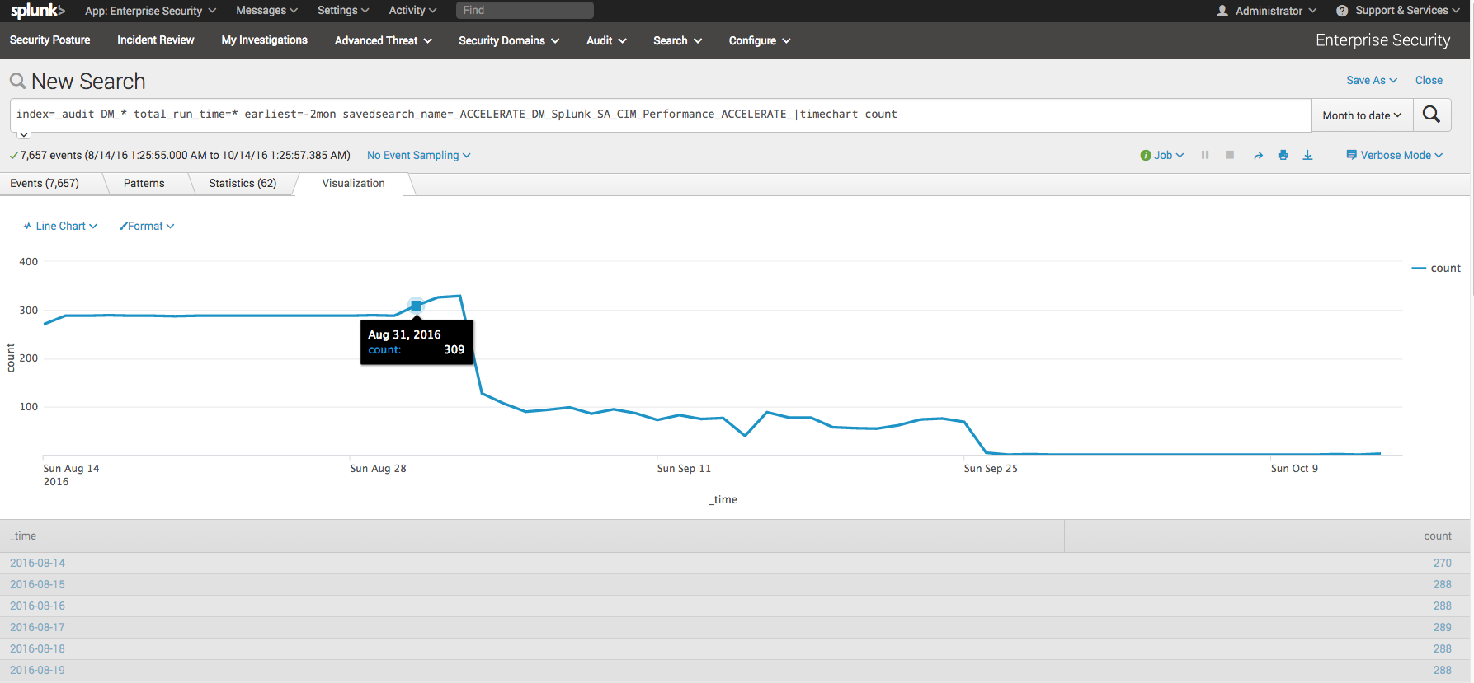Switch to the Statistics (62) tab
The width and height of the screenshot is (1474, 683).
click(243, 183)
